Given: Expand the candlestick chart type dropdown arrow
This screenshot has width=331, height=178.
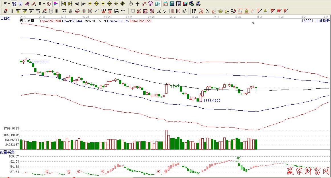Looking at the screenshot, I should [44, 4].
